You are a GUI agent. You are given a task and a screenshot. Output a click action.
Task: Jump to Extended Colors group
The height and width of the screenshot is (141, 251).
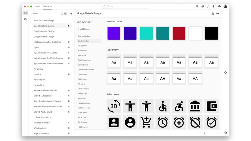point(84,36)
